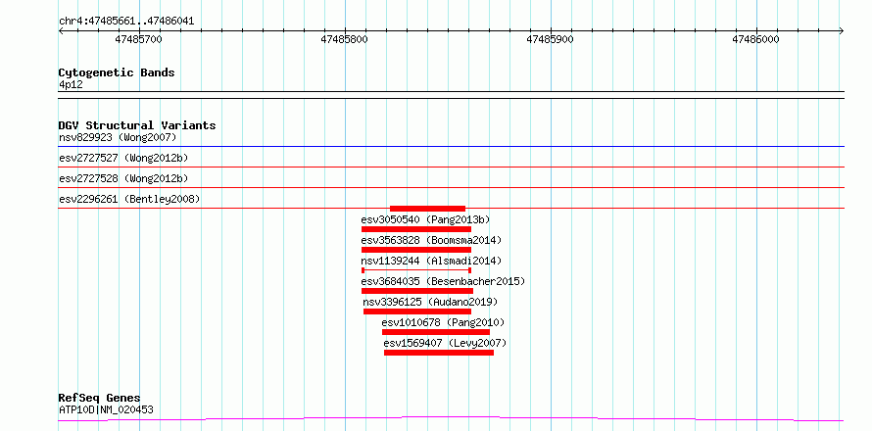
Task: Click the esv2727528 (Wong2012b) variant label
Action: [123, 178]
